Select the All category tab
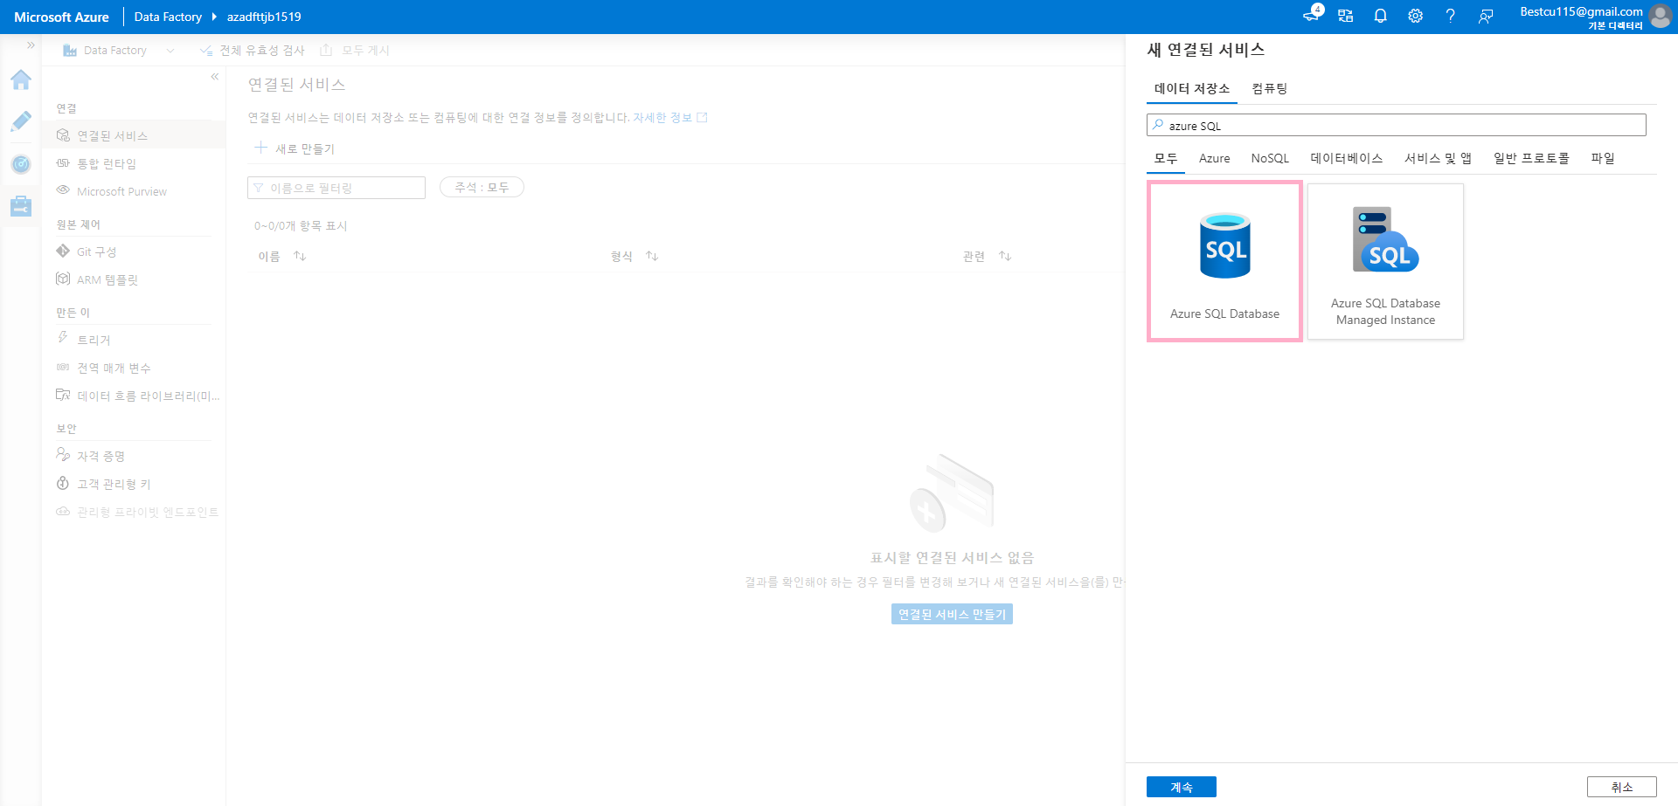1678x806 pixels. coord(1165,158)
